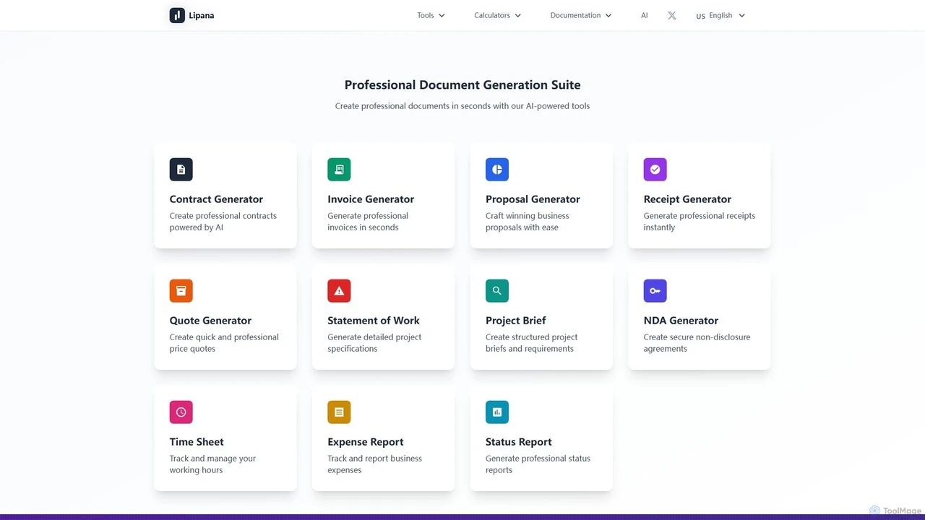Image resolution: width=925 pixels, height=520 pixels.
Task: Open the Invoice Generator title link
Action: point(371,199)
